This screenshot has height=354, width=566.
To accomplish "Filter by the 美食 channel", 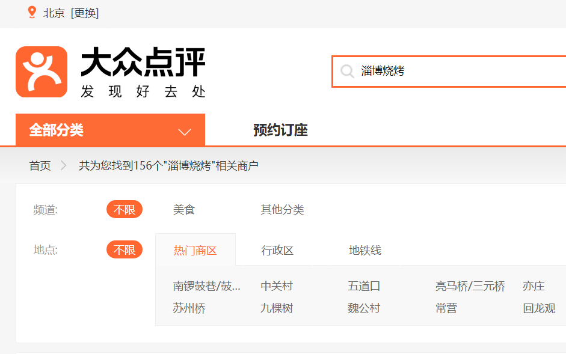I will tap(184, 210).
